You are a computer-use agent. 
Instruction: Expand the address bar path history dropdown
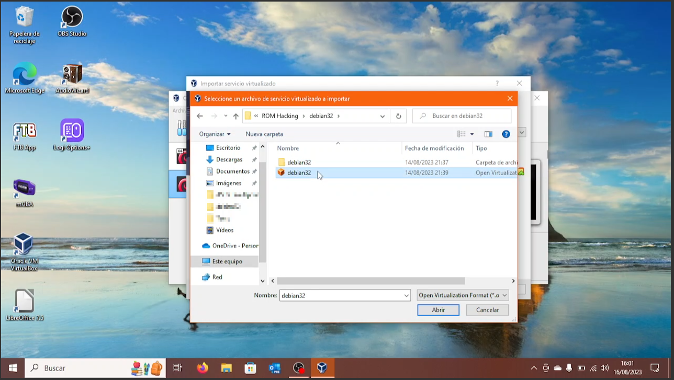coord(383,116)
